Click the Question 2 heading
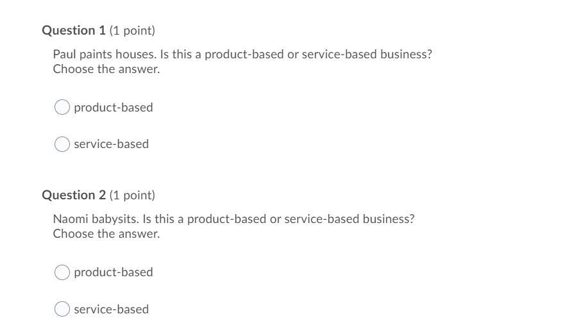573x323 pixels. pos(74,195)
